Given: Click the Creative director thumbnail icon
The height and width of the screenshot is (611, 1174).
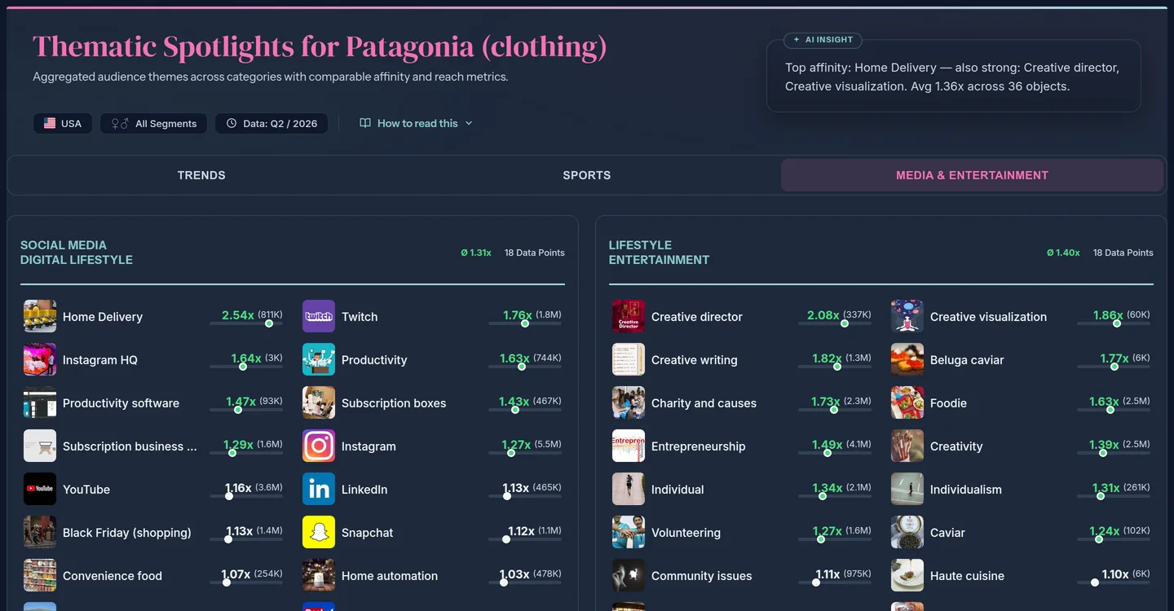Looking at the screenshot, I should click(x=629, y=316).
